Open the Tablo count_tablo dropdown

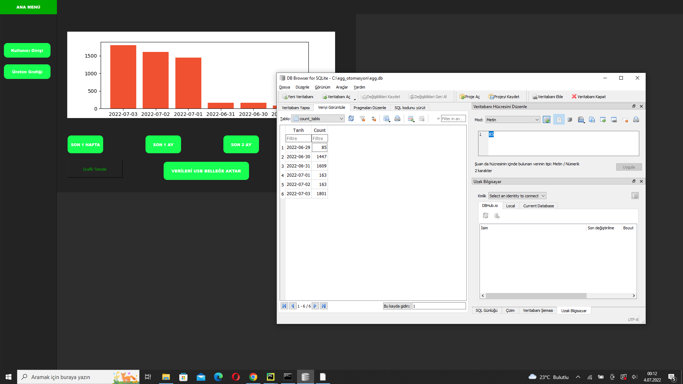coord(318,119)
